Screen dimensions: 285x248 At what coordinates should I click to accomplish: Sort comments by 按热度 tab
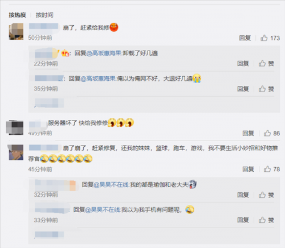[17, 15]
